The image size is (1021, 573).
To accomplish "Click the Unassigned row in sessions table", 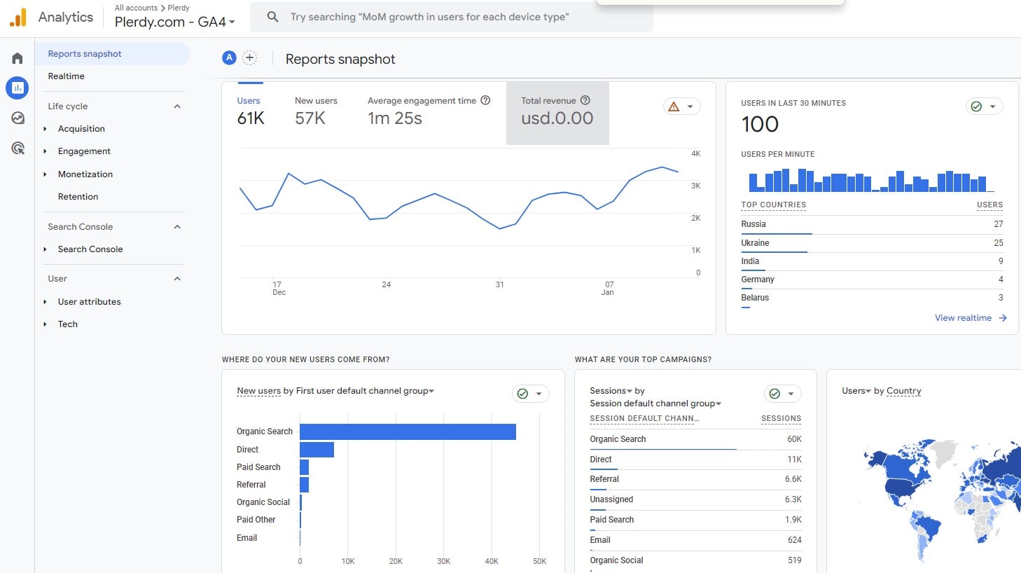I will point(695,500).
